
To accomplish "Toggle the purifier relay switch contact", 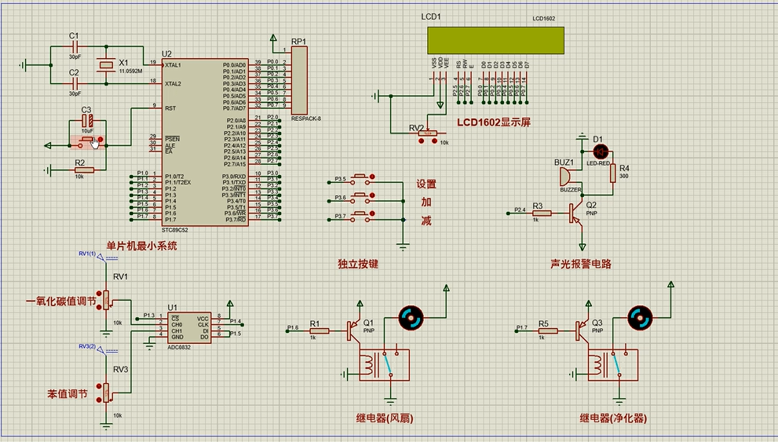I will [x=619, y=365].
